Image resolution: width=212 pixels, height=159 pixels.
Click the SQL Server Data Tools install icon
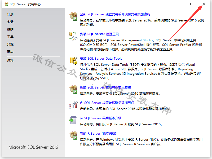click(x=74, y=61)
